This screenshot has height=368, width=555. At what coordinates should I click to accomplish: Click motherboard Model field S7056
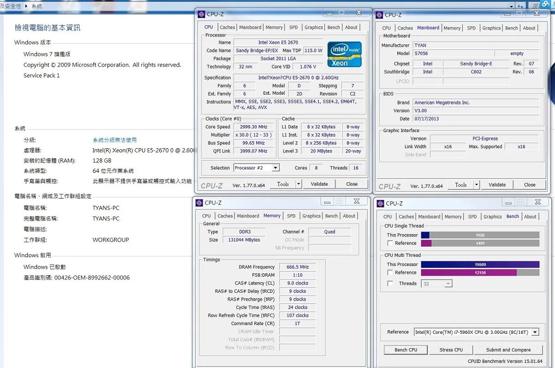tap(452, 54)
